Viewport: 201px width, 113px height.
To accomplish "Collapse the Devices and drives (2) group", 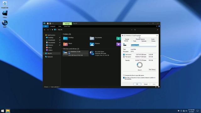I will [x=62, y=49].
